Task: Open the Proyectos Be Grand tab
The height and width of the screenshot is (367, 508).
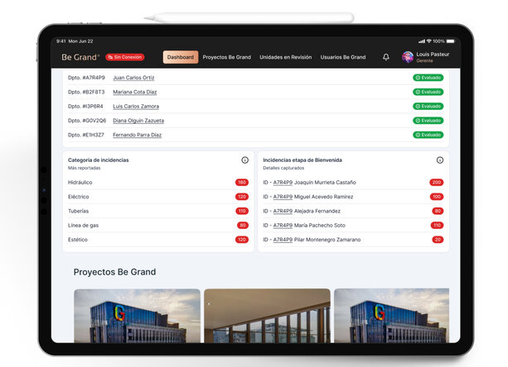Action: point(226,57)
